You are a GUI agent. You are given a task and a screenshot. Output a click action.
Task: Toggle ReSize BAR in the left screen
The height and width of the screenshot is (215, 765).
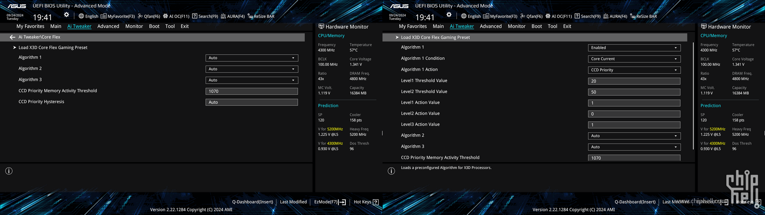[x=261, y=16]
